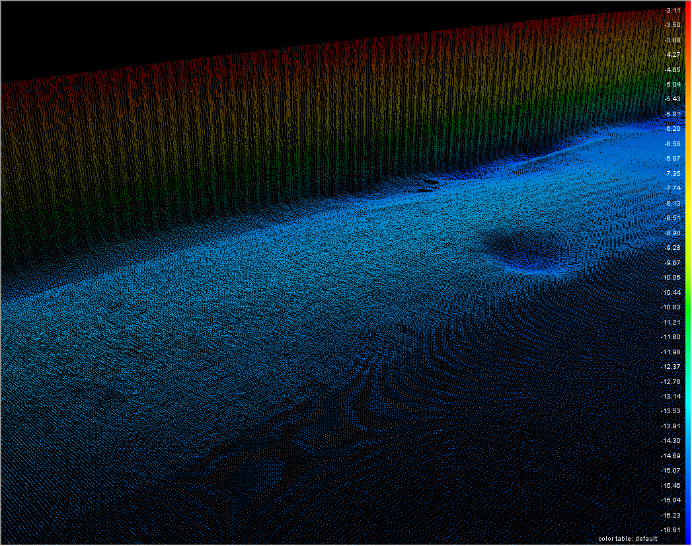Click the -14.30 depth scale label
This screenshot has height=546, width=692.
pos(671,440)
